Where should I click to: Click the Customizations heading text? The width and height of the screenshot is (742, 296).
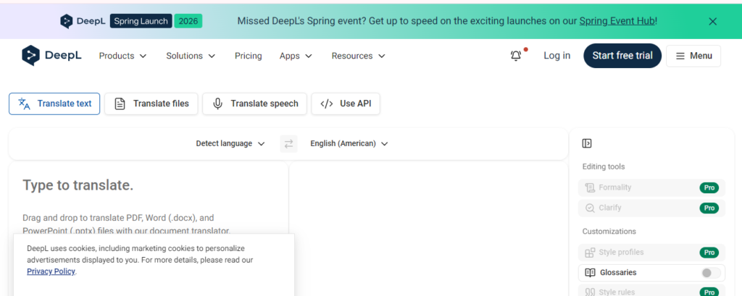609,232
